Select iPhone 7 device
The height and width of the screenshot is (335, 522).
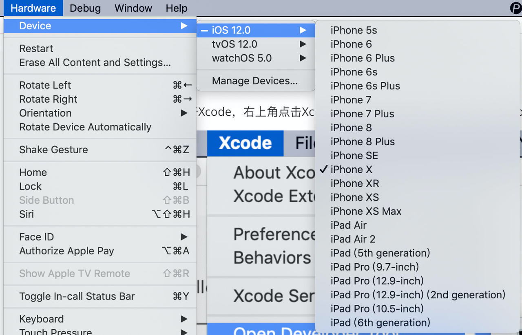click(418, 99)
